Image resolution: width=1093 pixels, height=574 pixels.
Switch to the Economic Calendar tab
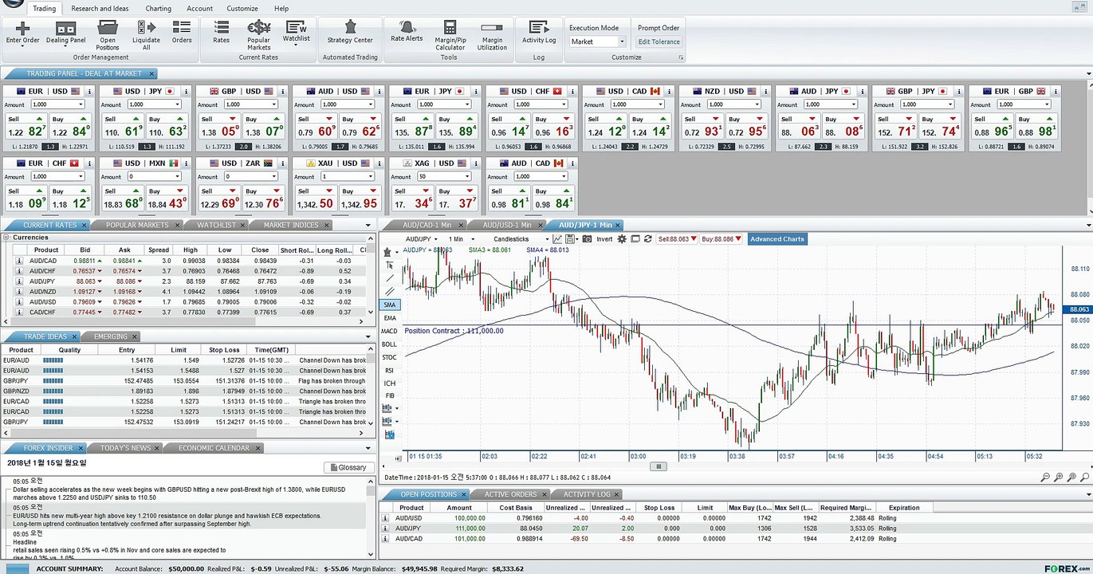[214, 448]
